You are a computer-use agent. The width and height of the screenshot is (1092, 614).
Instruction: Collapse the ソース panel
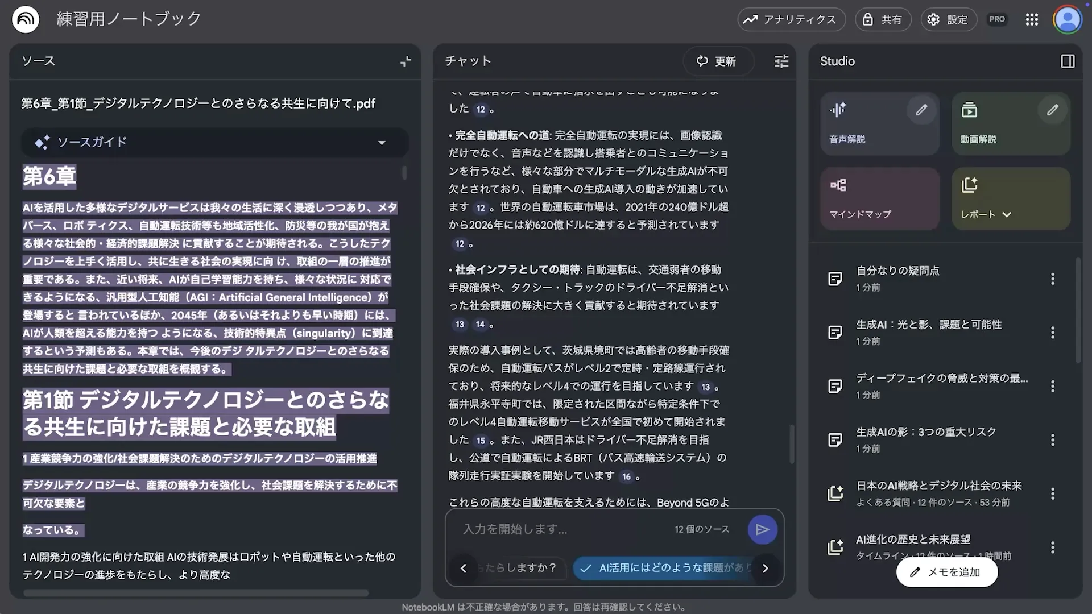click(406, 61)
